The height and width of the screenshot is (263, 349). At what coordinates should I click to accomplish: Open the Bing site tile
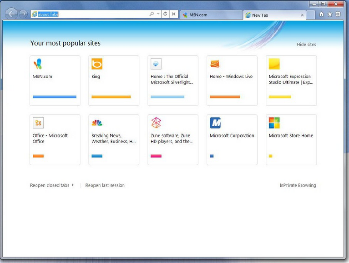coord(114,80)
